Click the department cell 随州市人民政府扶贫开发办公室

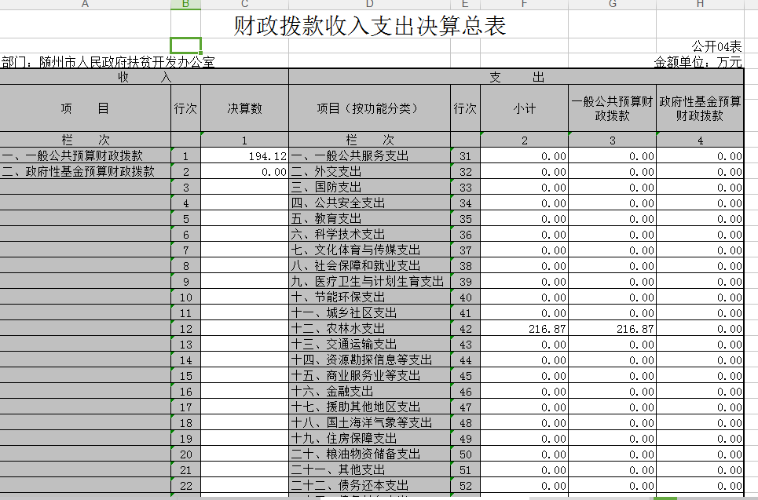[108, 61]
